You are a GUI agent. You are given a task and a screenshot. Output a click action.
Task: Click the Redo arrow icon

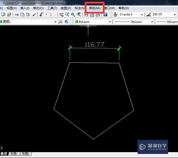click(50, 15)
